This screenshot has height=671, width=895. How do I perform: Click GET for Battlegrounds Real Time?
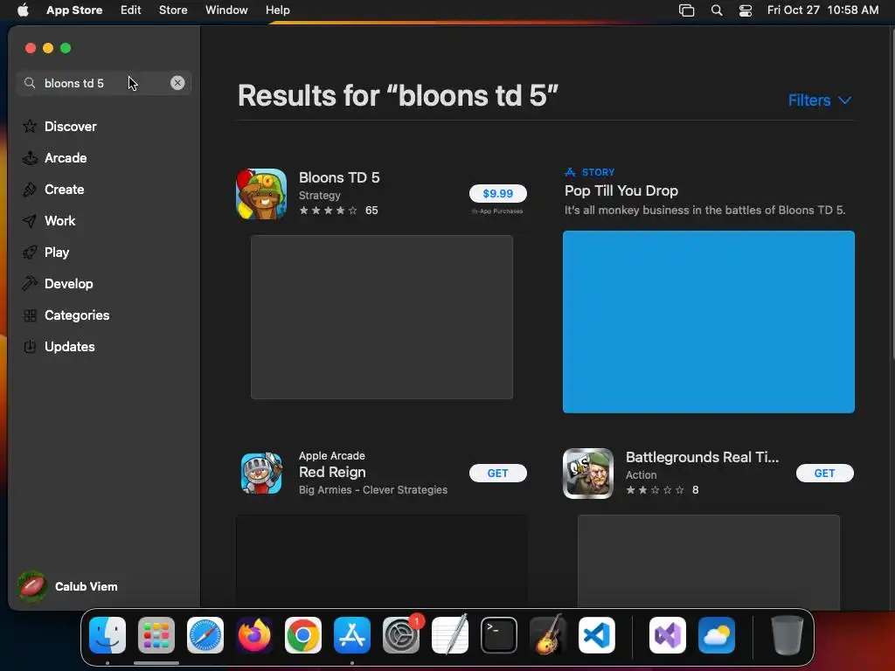pos(825,473)
